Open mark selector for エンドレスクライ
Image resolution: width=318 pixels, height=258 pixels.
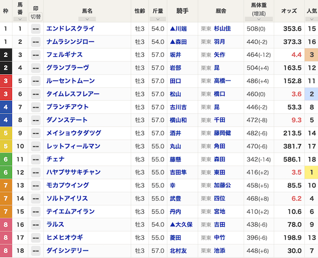[36, 29]
